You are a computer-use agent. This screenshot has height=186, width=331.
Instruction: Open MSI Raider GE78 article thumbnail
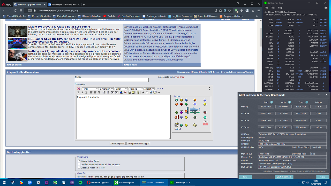(x=18, y=43)
